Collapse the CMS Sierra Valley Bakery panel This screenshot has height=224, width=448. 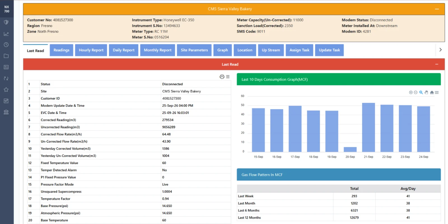(x=437, y=9)
